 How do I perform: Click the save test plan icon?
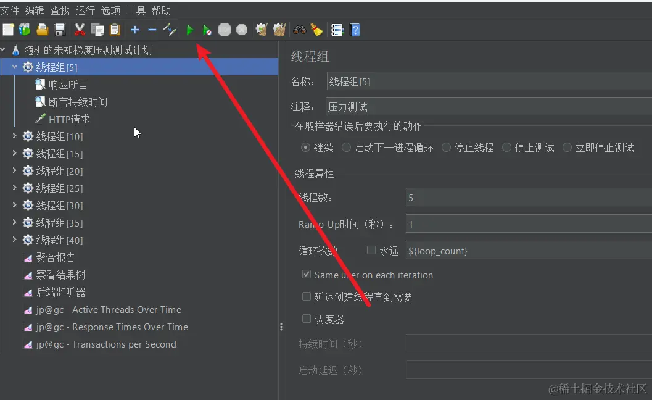59,29
